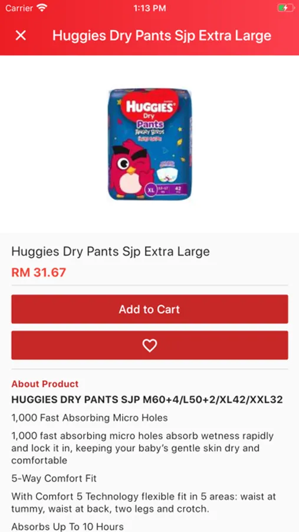This screenshot has width=299, height=532.
Task: Tap '1,000 Fast Absorbing Micro Holes' heading
Action: click(x=90, y=418)
